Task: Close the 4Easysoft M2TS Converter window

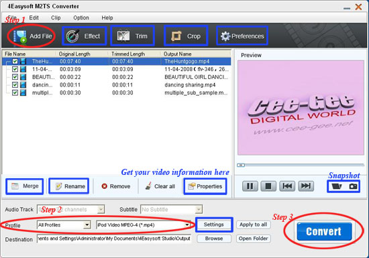Action: pos(359,7)
